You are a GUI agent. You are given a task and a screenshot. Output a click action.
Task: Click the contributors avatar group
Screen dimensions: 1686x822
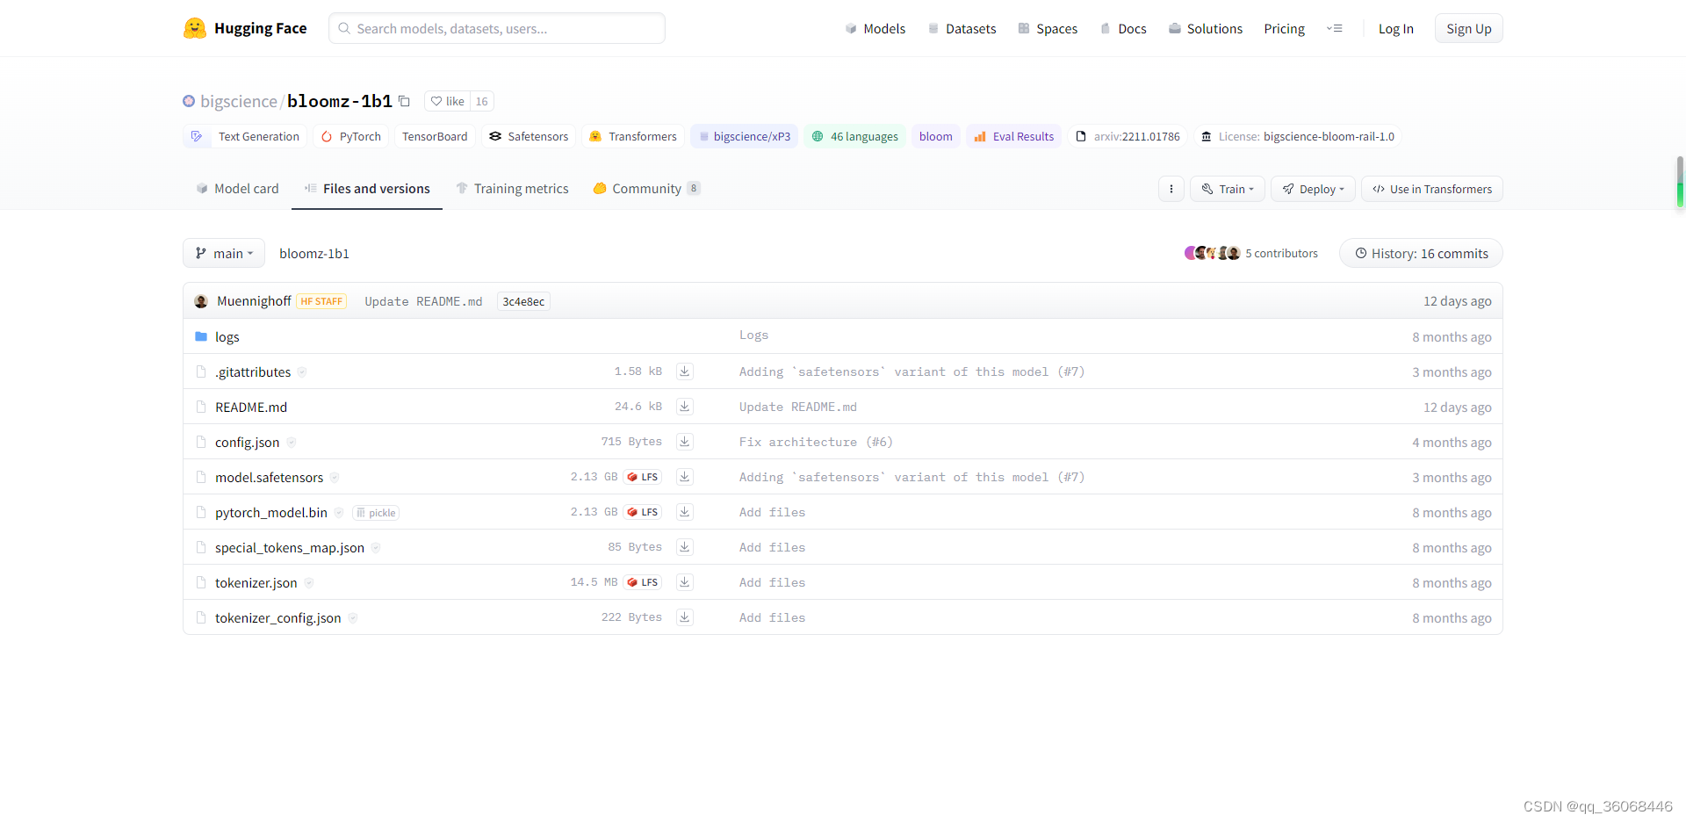pos(1212,253)
